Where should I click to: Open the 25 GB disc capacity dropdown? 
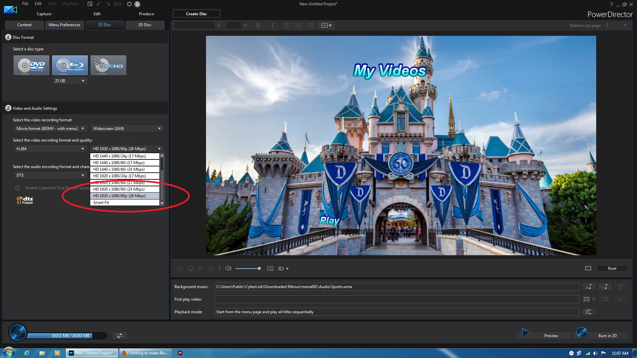tap(70, 81)
